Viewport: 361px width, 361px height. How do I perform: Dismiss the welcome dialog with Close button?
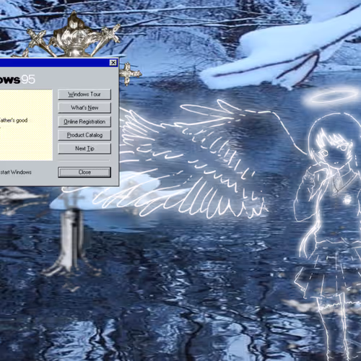click(x=84, y=172)
